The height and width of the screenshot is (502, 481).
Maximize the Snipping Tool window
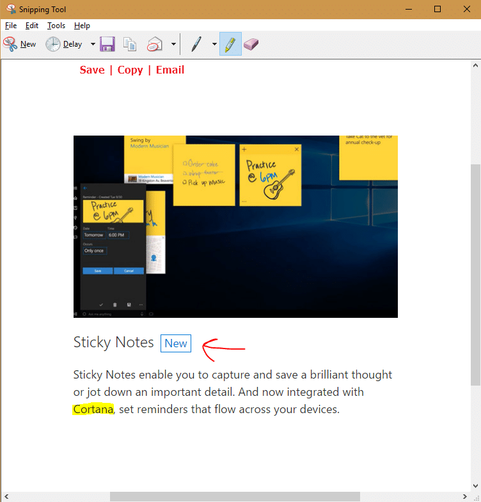(x=438, y=9)
